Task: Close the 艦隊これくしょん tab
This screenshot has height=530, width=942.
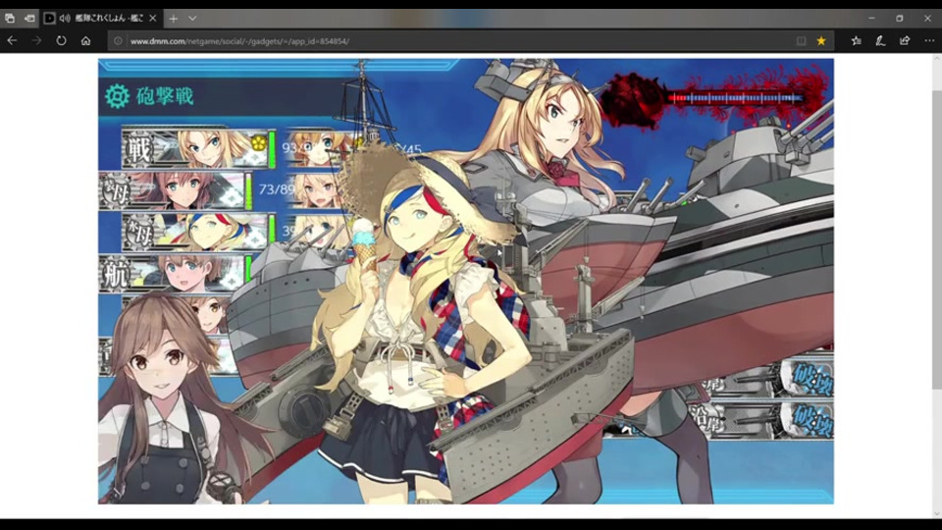Action: (x=153, y=18)
